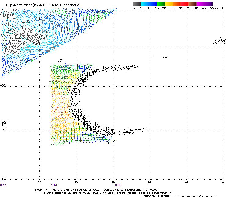
Task: Click the pair of island outlines near 52E 46S
Action: pos(165,58)
